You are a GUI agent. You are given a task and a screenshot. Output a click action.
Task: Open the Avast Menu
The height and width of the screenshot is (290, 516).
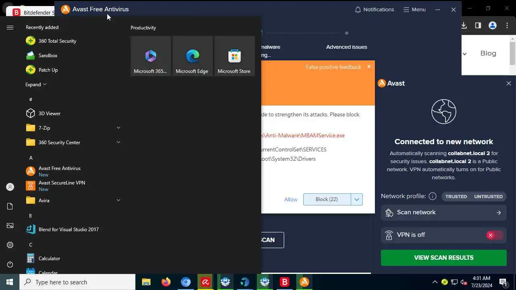[x=414, y=9]
